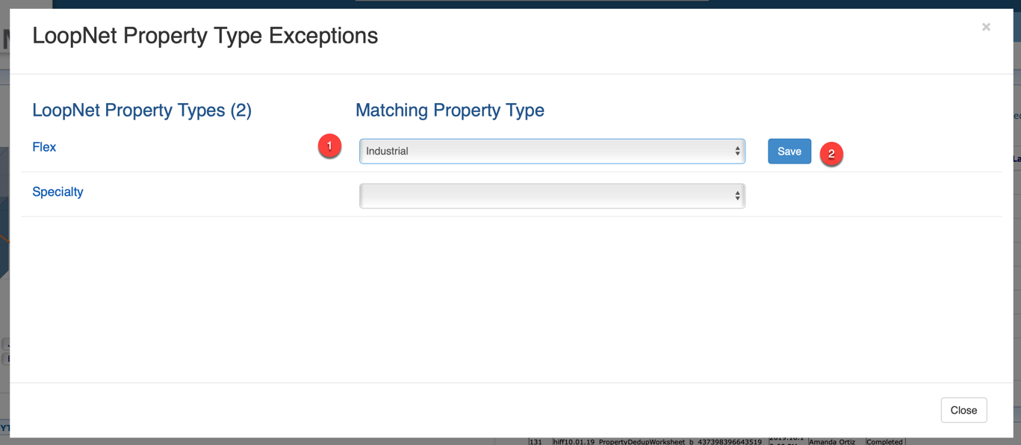Click the arrows on the Specialty row select
This screenshot has height=445, width=1021.
(737, 196)
